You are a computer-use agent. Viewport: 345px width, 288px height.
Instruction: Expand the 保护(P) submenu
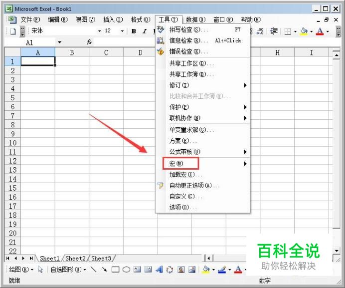coord(203,107)
